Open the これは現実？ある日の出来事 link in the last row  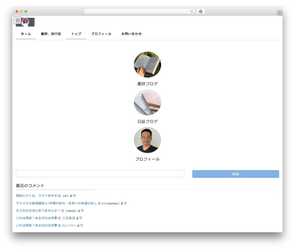[37, 225]
